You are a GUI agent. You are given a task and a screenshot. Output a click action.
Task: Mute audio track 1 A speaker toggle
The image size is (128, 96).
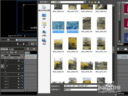(19, 78)
